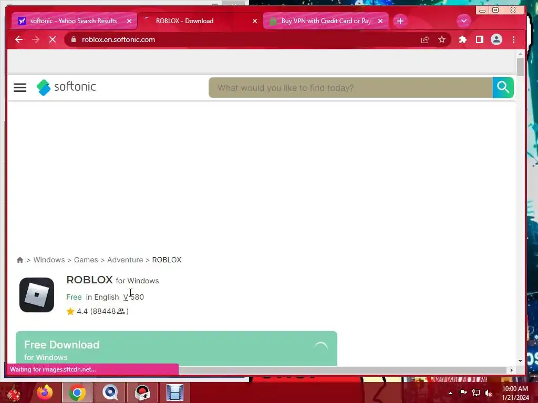Open the Windows breadcrumb link

click(x=49, y=260)
